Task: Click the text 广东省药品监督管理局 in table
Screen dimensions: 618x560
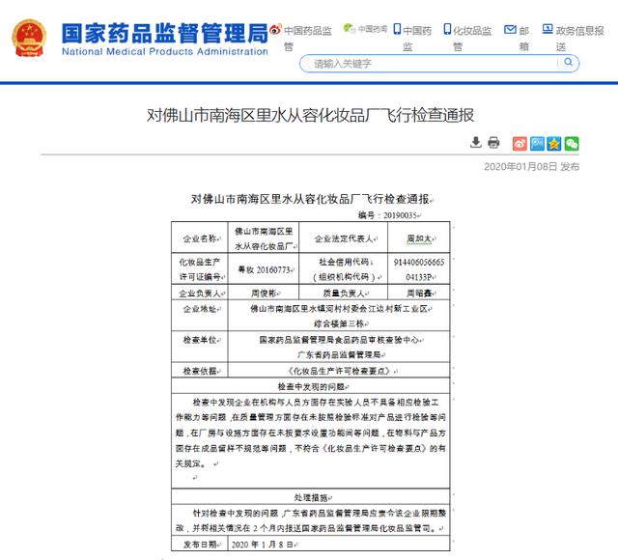Action: pos(339,354)
